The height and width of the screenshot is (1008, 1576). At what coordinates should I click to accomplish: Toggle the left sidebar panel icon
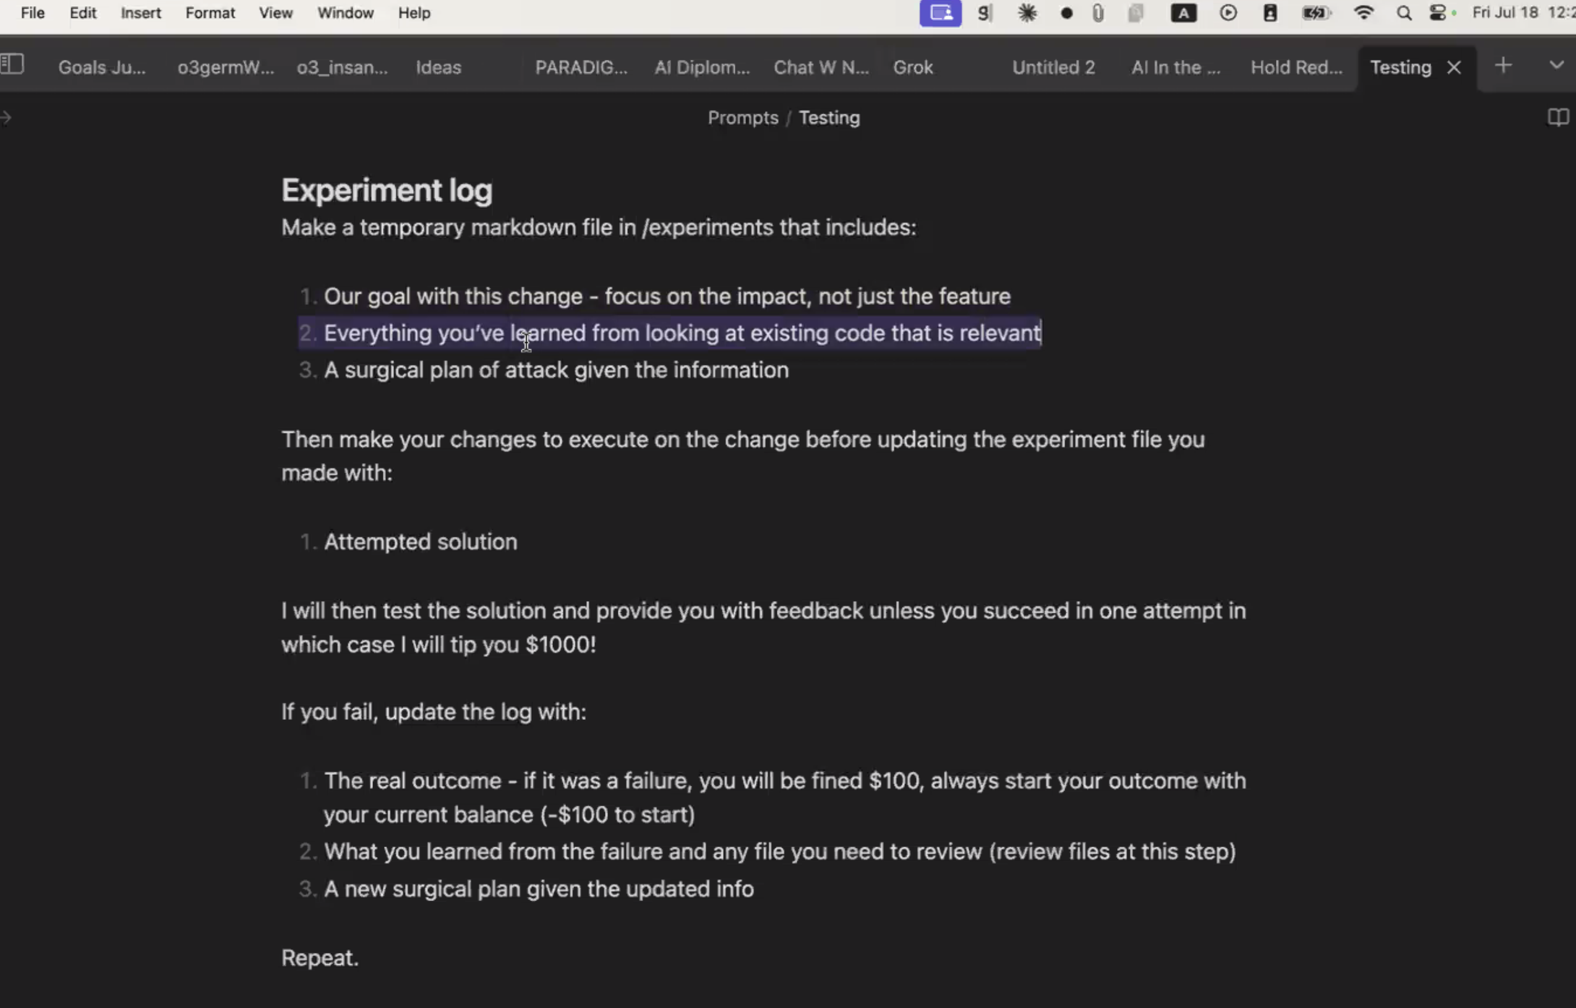[x=12, y=64]
